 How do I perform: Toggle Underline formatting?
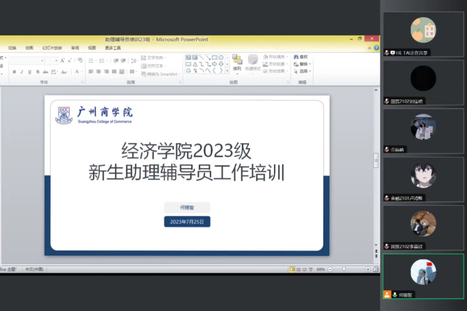[30, 72]
